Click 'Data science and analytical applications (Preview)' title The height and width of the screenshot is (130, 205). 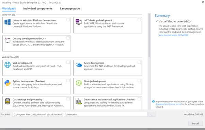tap(110, 99)
